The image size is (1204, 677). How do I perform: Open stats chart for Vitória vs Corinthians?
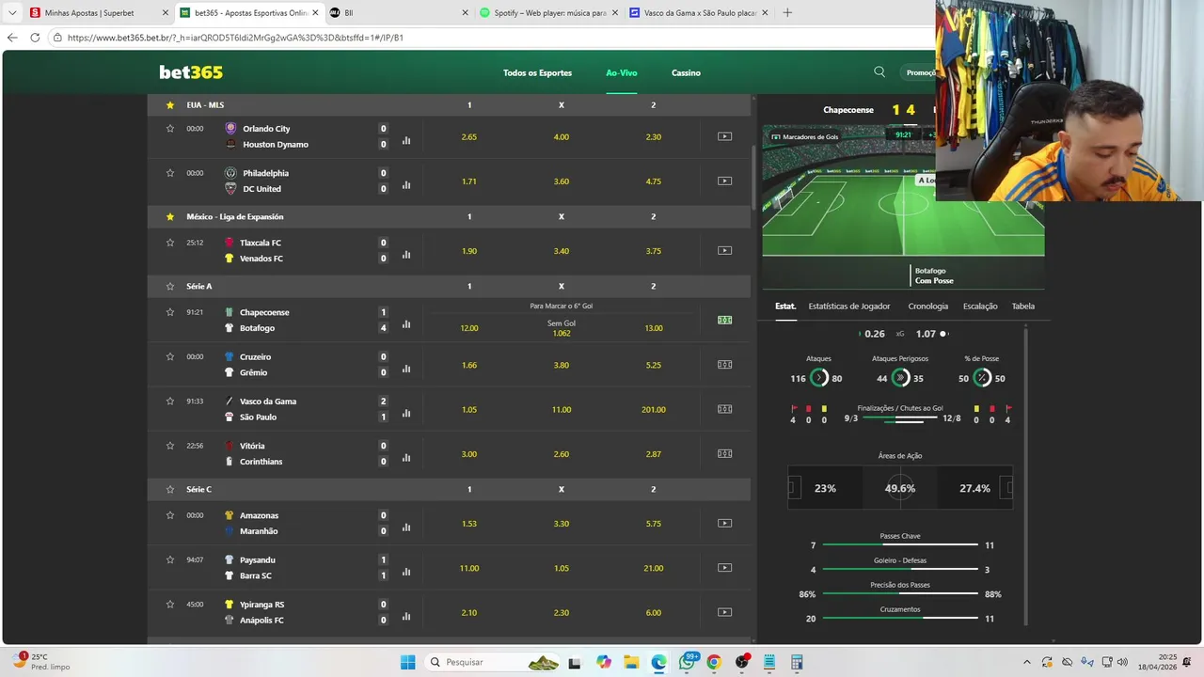[x=406, y=458]
